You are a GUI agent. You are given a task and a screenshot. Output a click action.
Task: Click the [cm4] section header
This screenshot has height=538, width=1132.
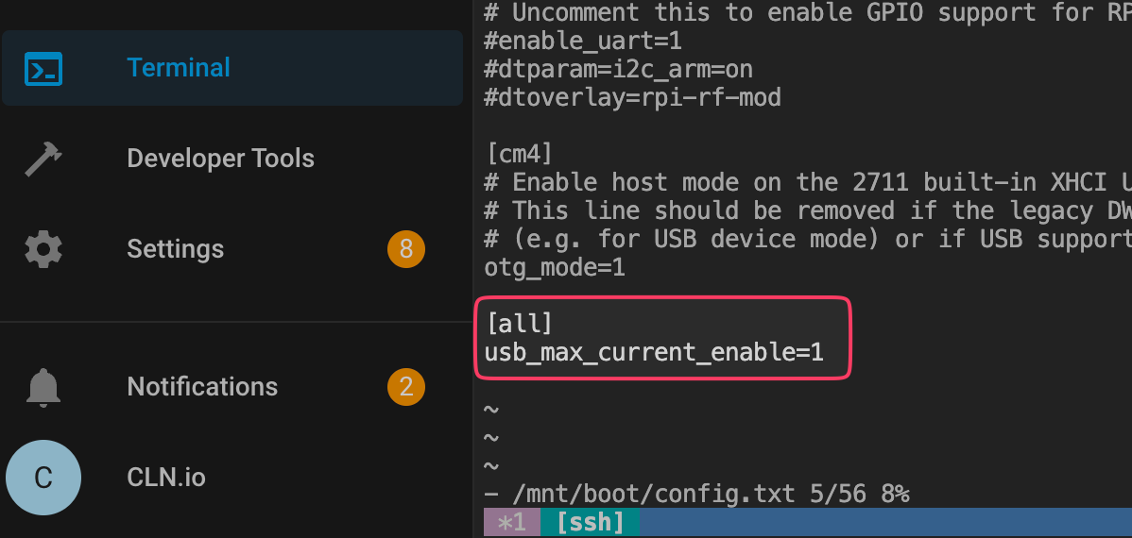click(520, 154)
